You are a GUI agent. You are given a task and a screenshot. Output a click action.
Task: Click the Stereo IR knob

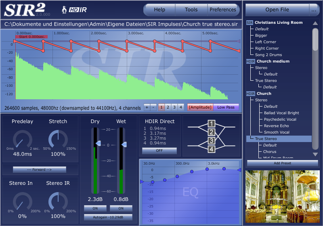(x=58, y=202)
